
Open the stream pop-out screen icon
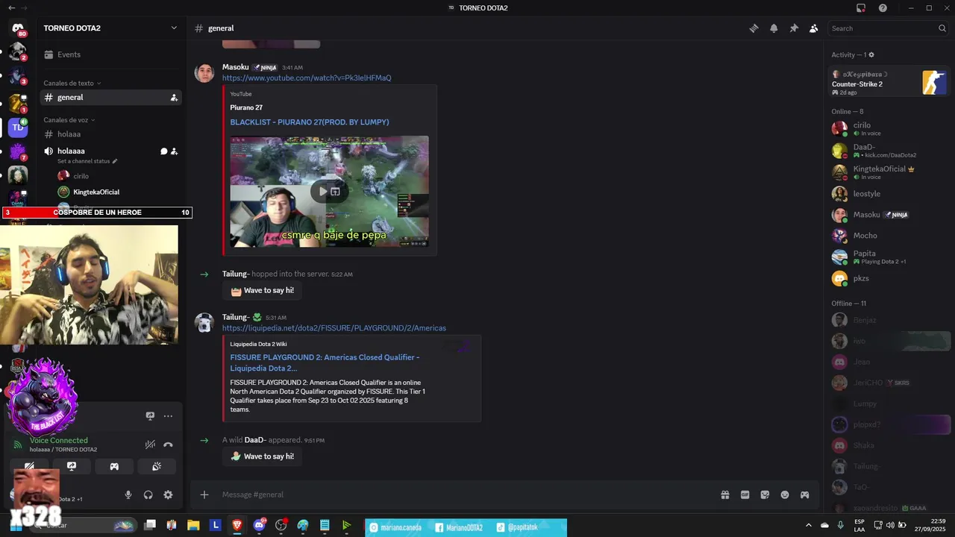coord(150,416)
